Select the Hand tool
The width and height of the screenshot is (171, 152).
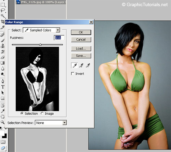[x=2, y=116]
